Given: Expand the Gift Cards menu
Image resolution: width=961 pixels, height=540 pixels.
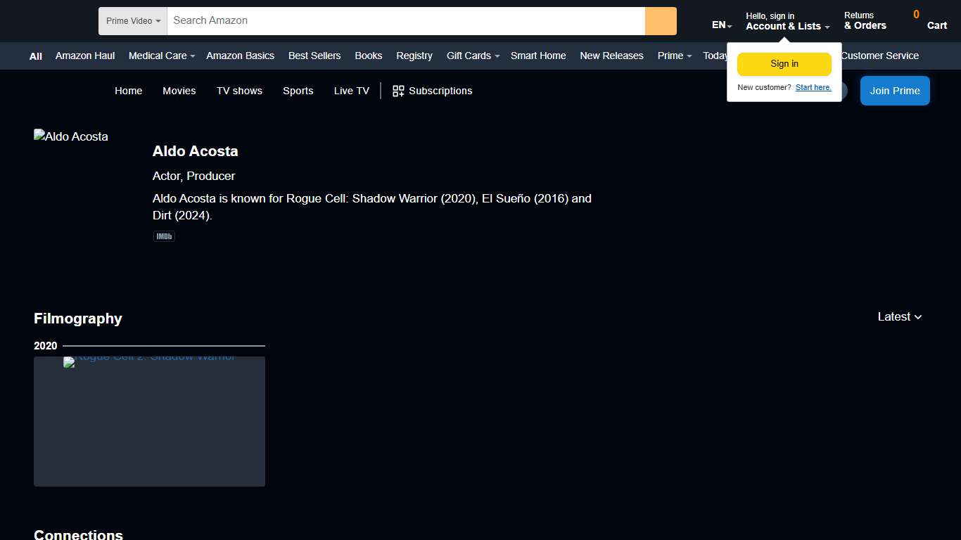Looking at the screenshot, I should [473, 56].
